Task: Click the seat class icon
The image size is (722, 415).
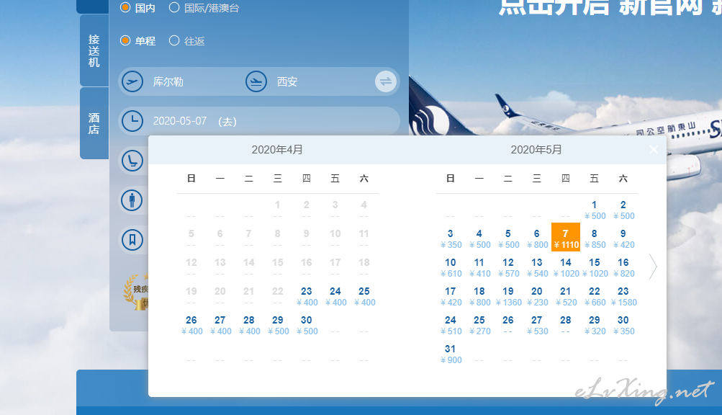Action: tap(132, 161)
